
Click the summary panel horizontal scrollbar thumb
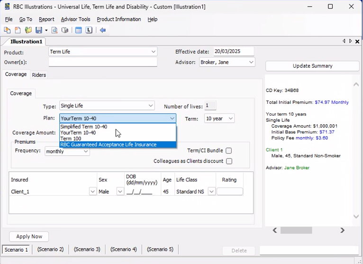tap(296, 230)
